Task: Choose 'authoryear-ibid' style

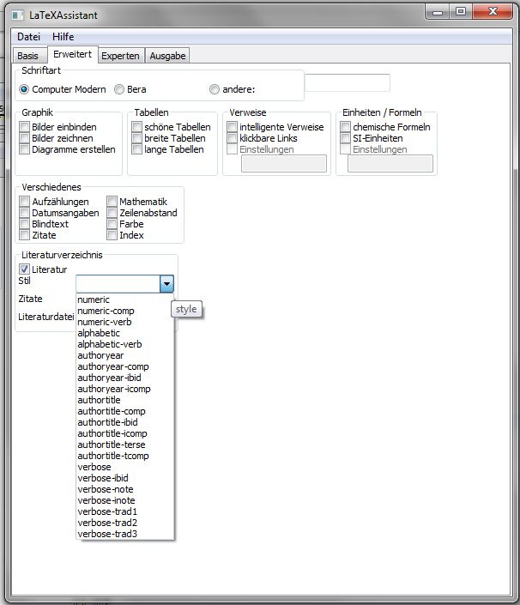Action: (x=125, y=378)
